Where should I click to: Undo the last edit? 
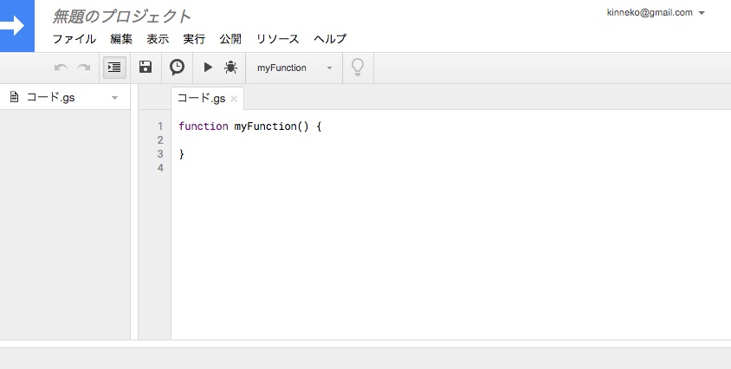(x=61, y=68)
